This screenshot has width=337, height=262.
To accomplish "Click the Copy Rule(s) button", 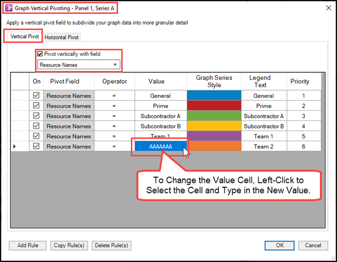I will tap(69, 245).
